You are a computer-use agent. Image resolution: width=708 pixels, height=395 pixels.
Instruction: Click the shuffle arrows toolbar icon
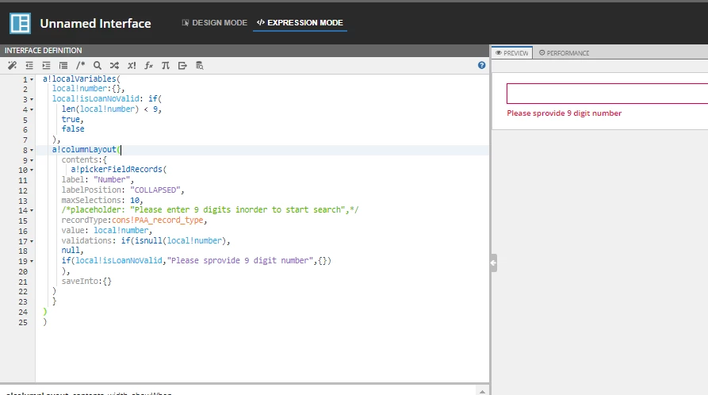[114, 66]
